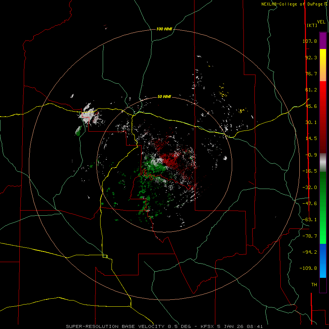This screenshot has height=329, width=329.
Task: Click the -94.2 velocity scale value
Action: click(310, 252)
